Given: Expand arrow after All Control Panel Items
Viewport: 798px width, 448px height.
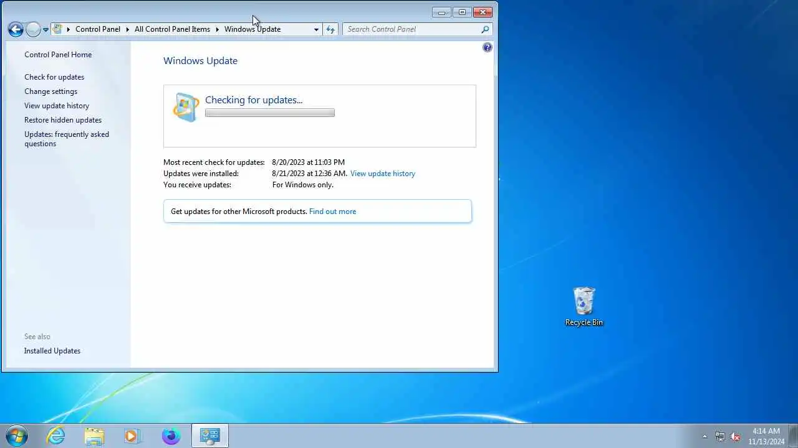Looking at the screenshot, I should [218, 29].
